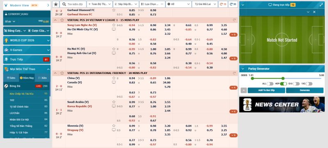Close the live match tracker panel
This screenshot has height=148, width=328.
pyautogui.click(x=314, y=12)
